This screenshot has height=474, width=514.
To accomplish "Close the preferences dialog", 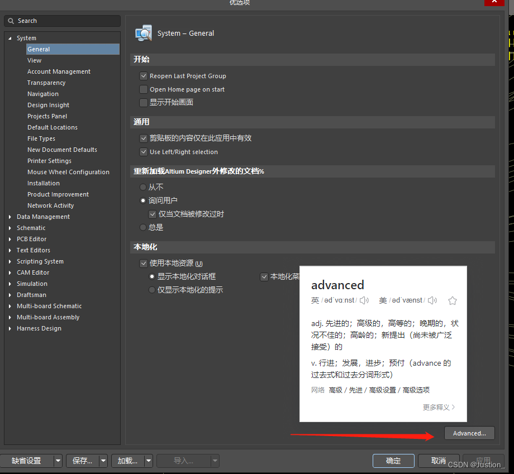I will tap(494, 2).
